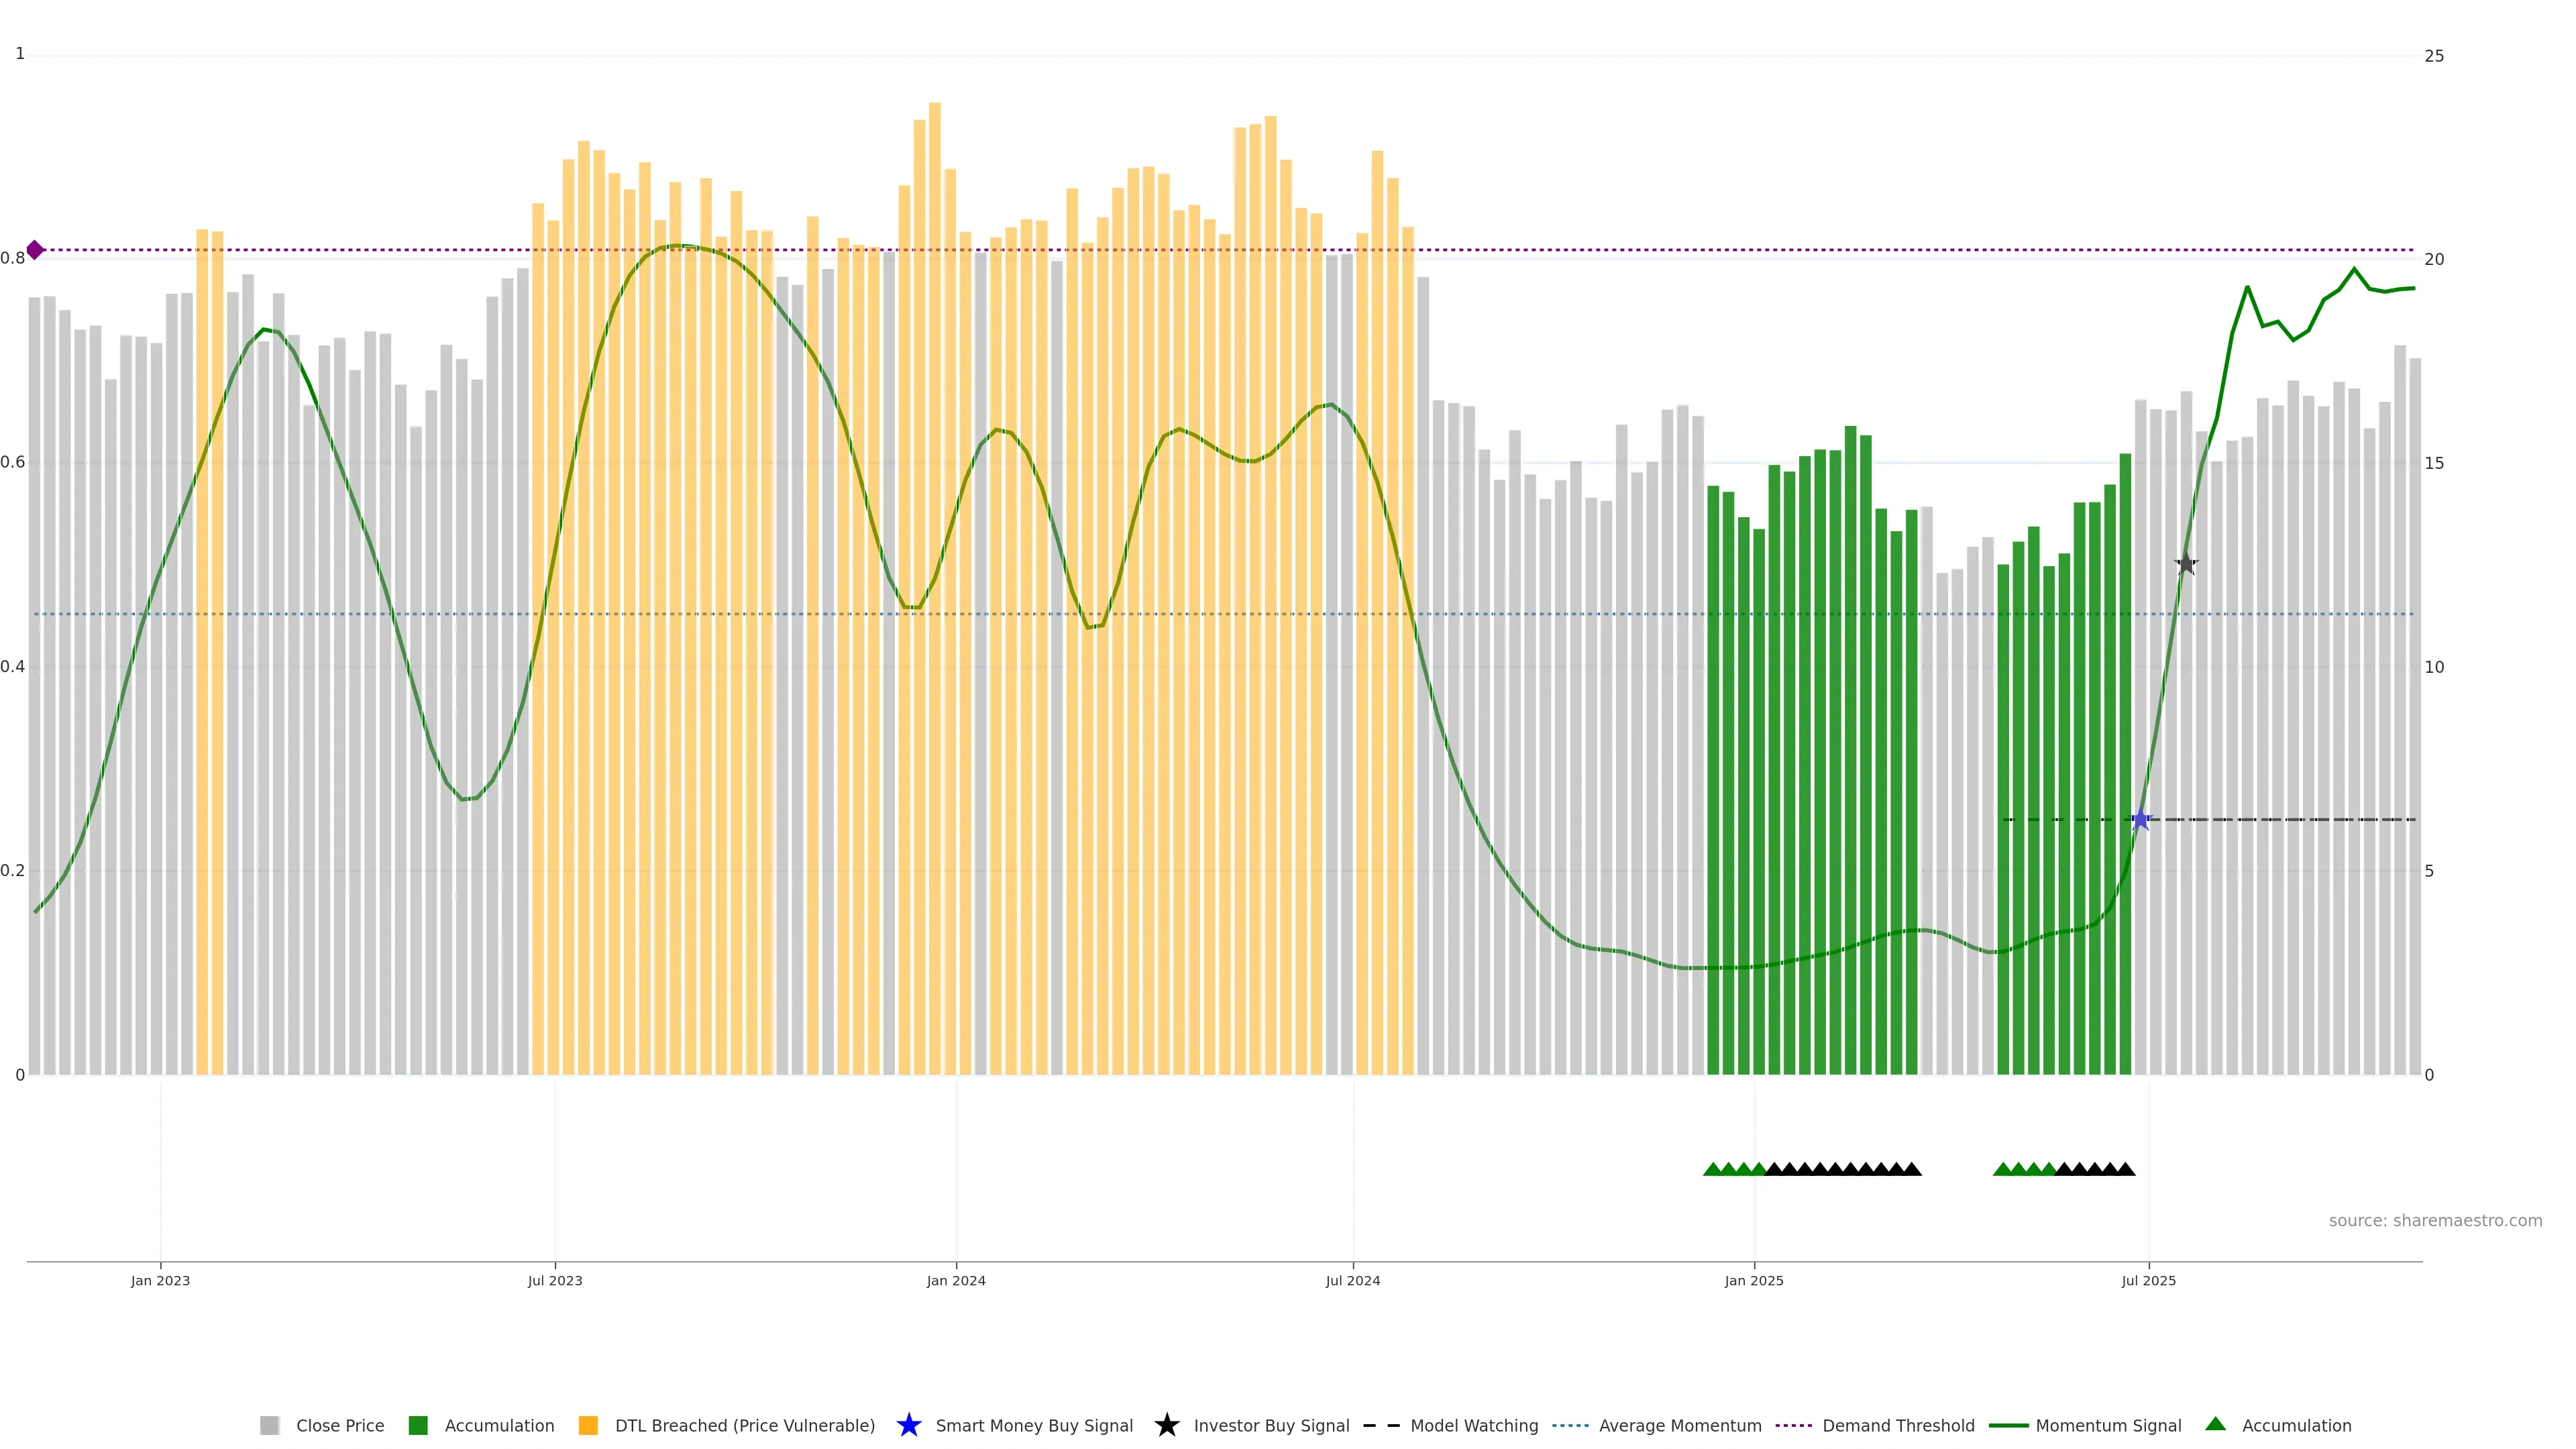This screenshot has width=2576, height=1449.
Task: Click green triangle Accumulation legend icon
Action: click(2215, 1424)
